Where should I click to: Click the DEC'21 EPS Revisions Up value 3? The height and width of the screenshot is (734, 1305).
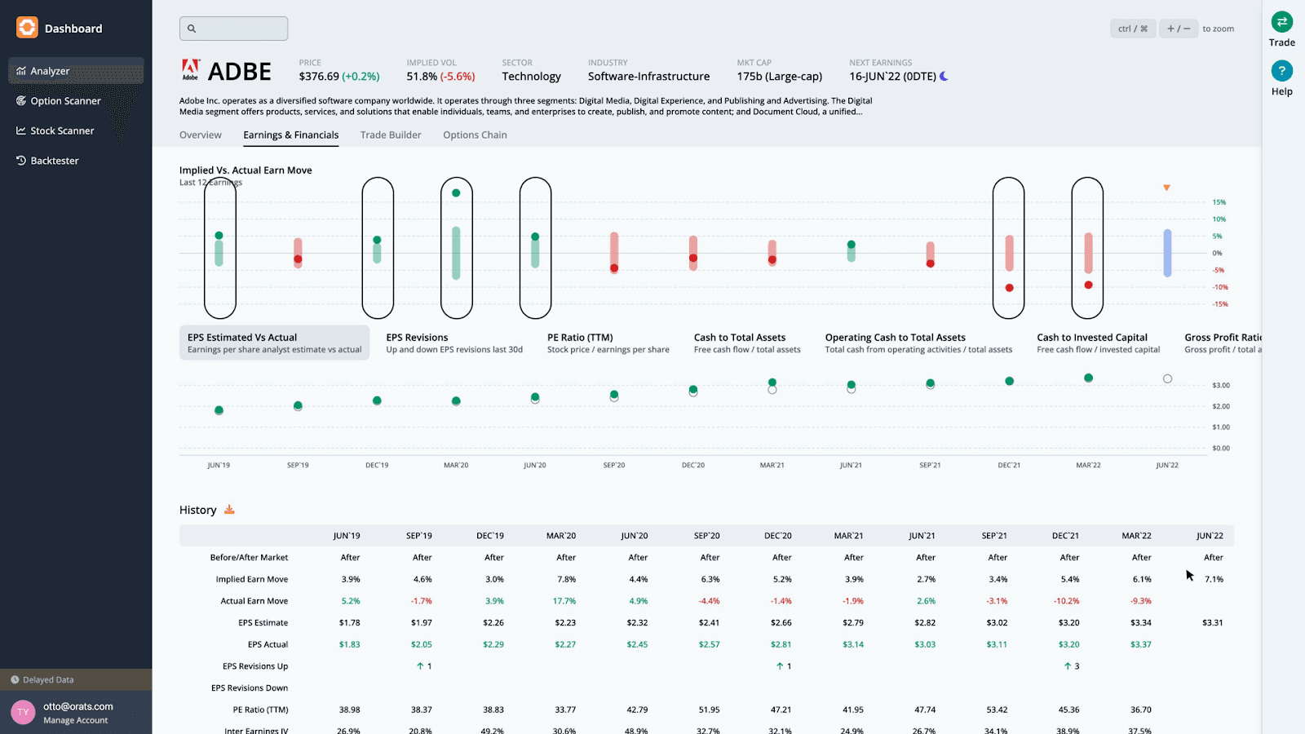[x=1072, y=666]
